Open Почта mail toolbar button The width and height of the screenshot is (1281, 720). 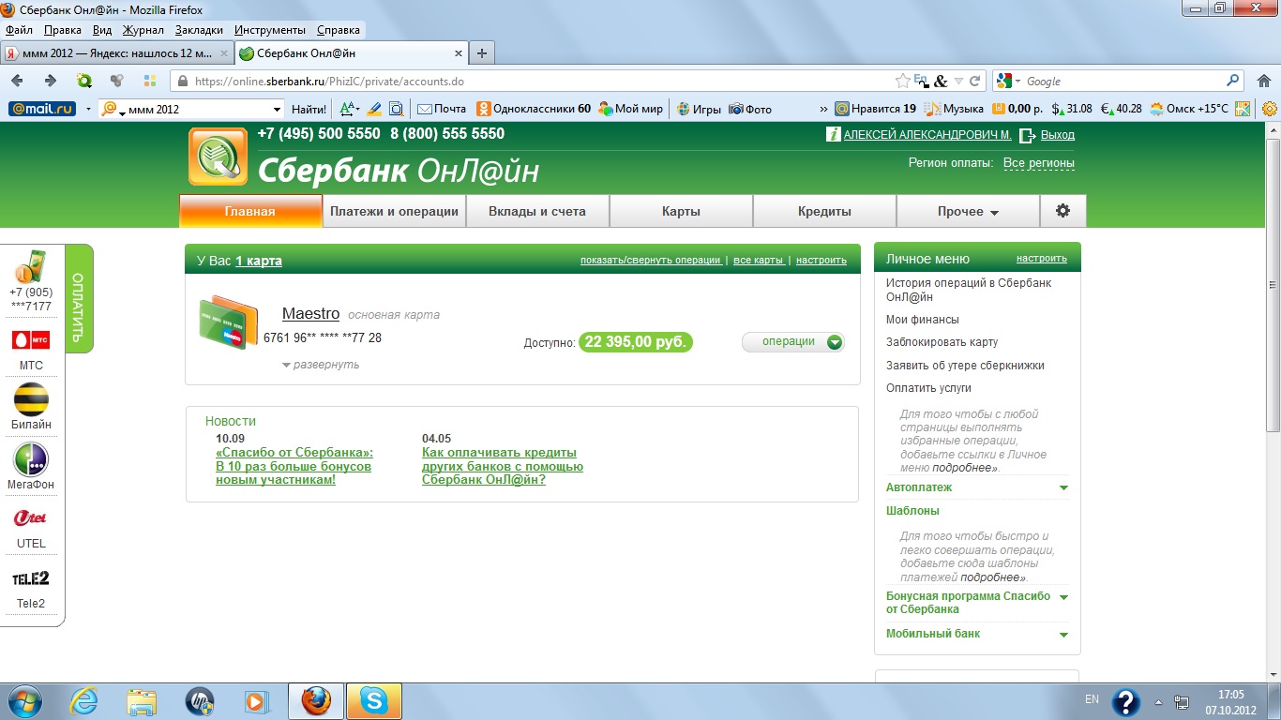[x=442, y=109]
